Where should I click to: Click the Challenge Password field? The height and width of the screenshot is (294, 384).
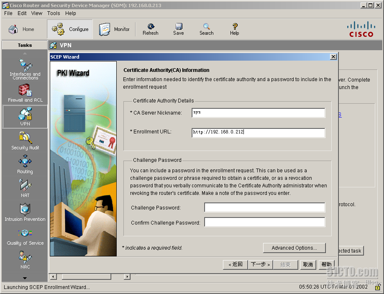[265, 207]
